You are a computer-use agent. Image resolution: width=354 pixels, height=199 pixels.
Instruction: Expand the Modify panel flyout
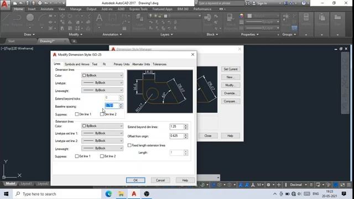(x=75, y=34)
